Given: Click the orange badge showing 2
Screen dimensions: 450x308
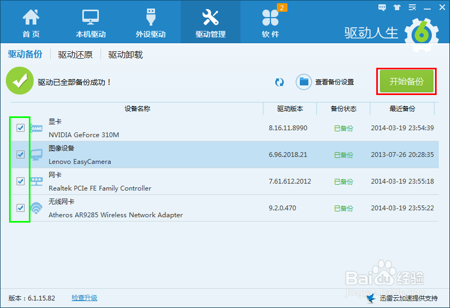Looking at the screenshot, I should point(282,7).
